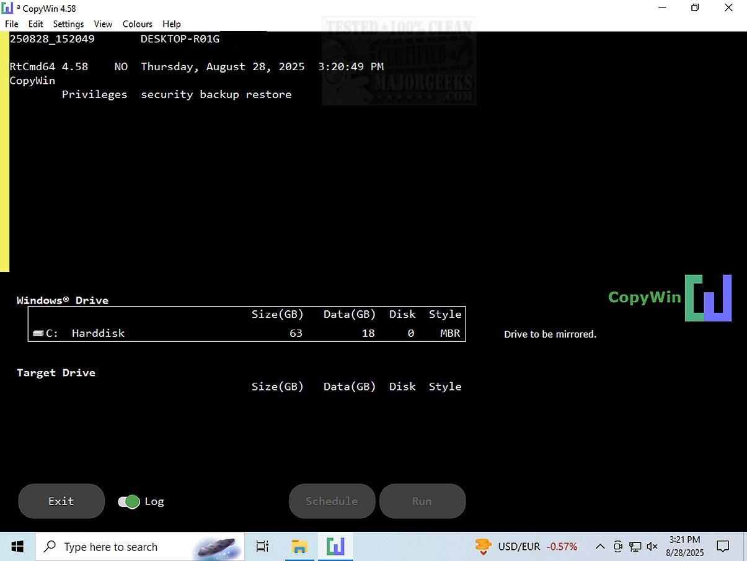
Task: Click the Schedule button
Action: pos(332,501)
